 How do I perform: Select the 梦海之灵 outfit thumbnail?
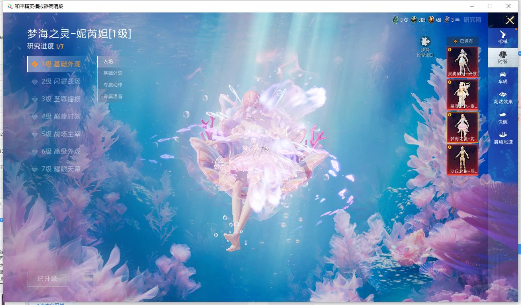[x=463, y=127]
